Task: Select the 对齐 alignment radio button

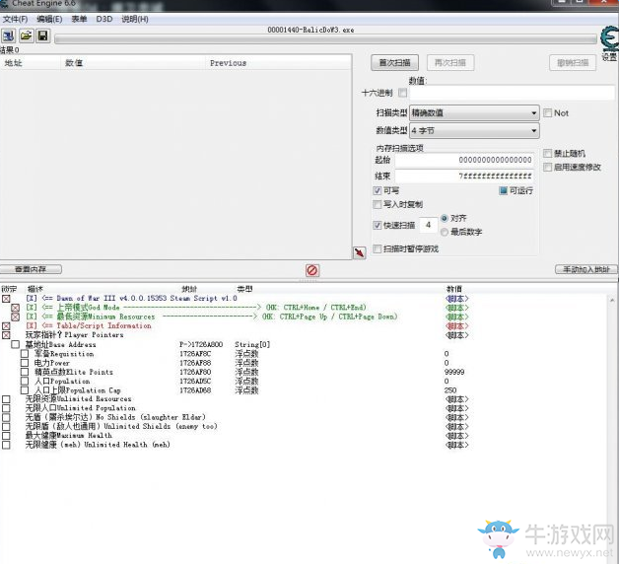Action: pyautogui.click(x=445, y=218)
